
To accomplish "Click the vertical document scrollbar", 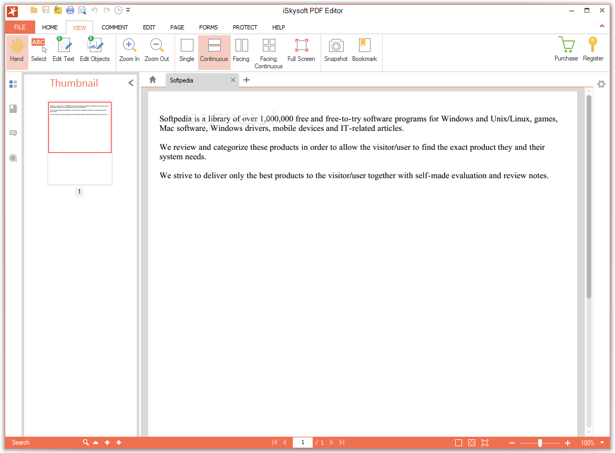I will point(589,196).
